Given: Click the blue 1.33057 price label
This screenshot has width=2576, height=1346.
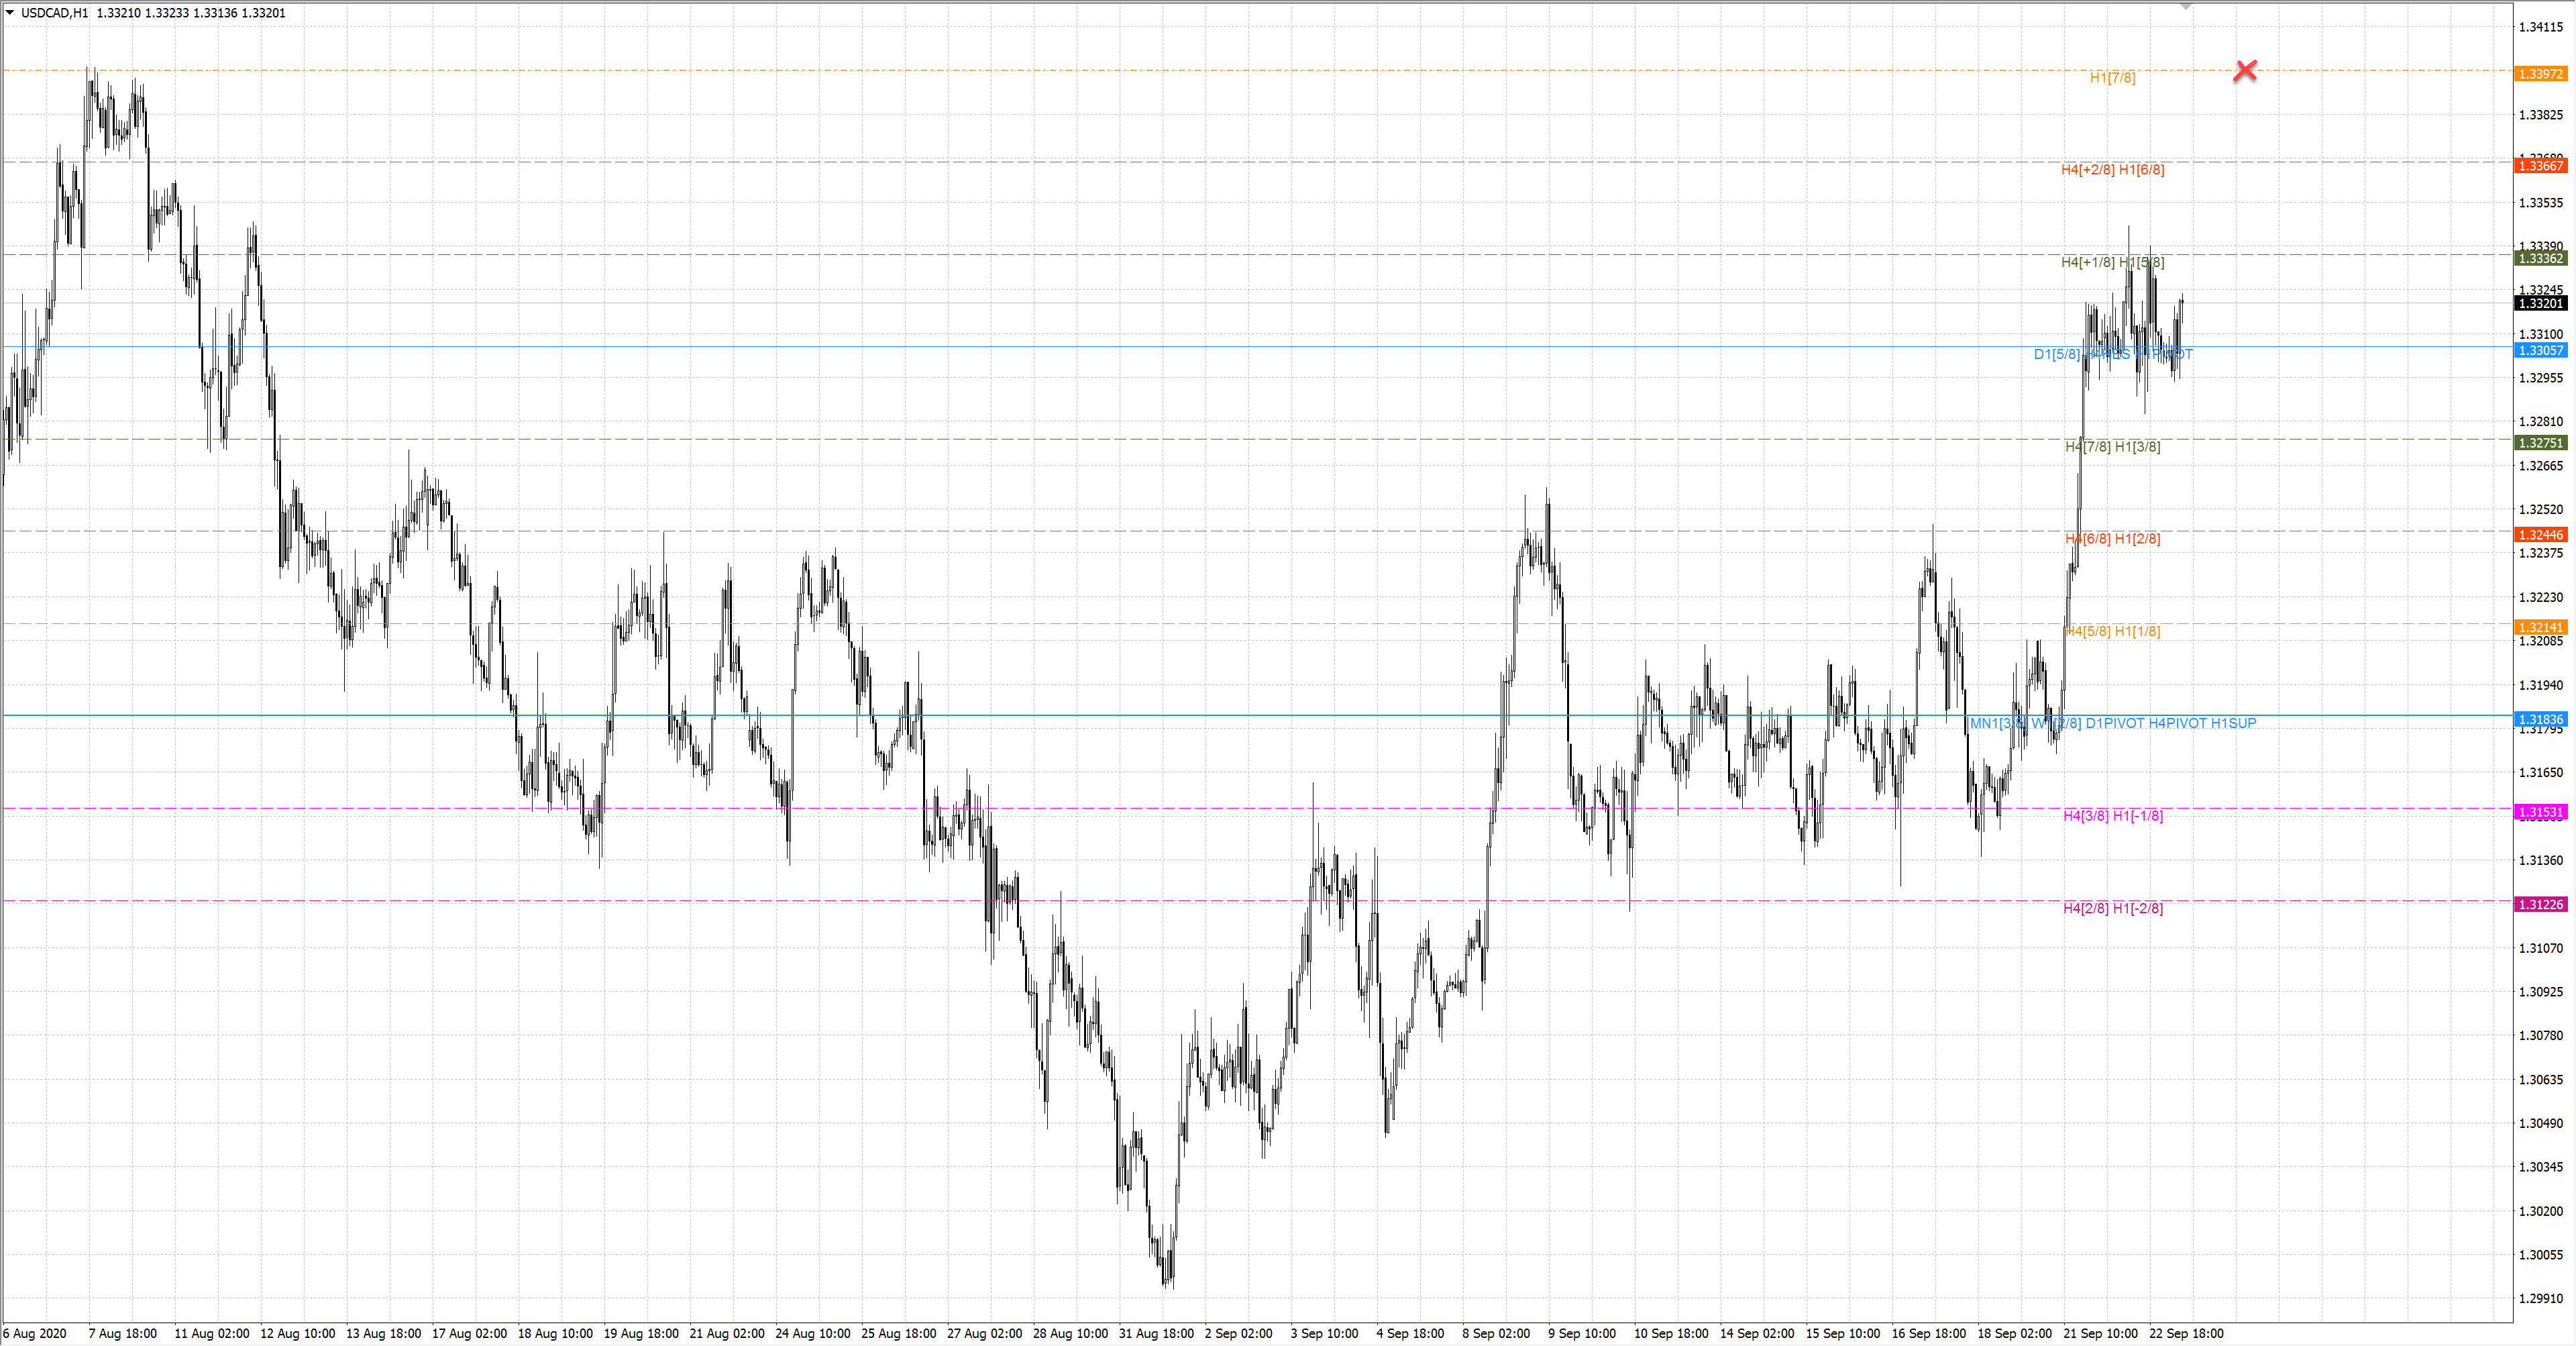Looking at the screenshot, I should 2540,351.
